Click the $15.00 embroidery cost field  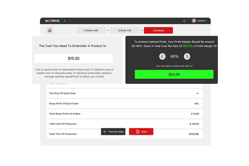(74, 58)
